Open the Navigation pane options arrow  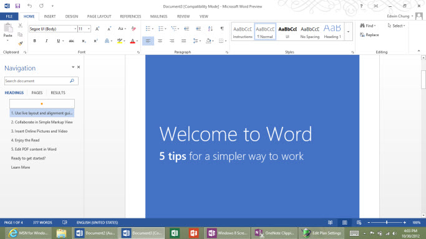(x=73, y=67)
